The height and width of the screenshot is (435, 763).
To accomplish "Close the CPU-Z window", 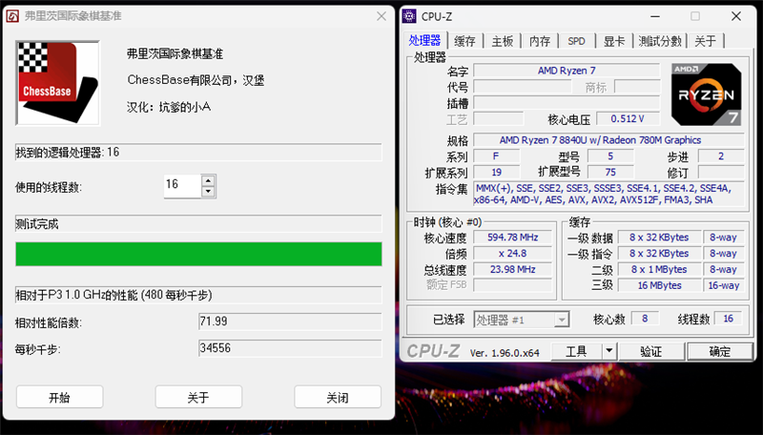I will (x=736, y=16).
